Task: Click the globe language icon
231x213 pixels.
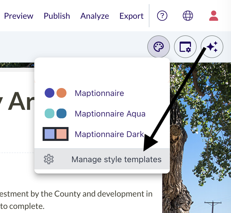Action: point(188,16)
